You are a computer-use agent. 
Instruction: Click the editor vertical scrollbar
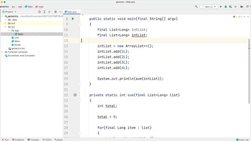(249, 71)
